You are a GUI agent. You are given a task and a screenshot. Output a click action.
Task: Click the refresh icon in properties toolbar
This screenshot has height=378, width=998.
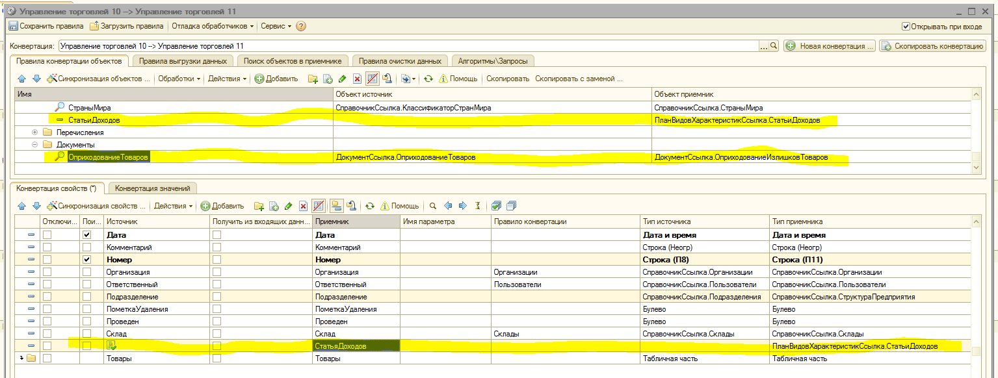coord(369,206)
